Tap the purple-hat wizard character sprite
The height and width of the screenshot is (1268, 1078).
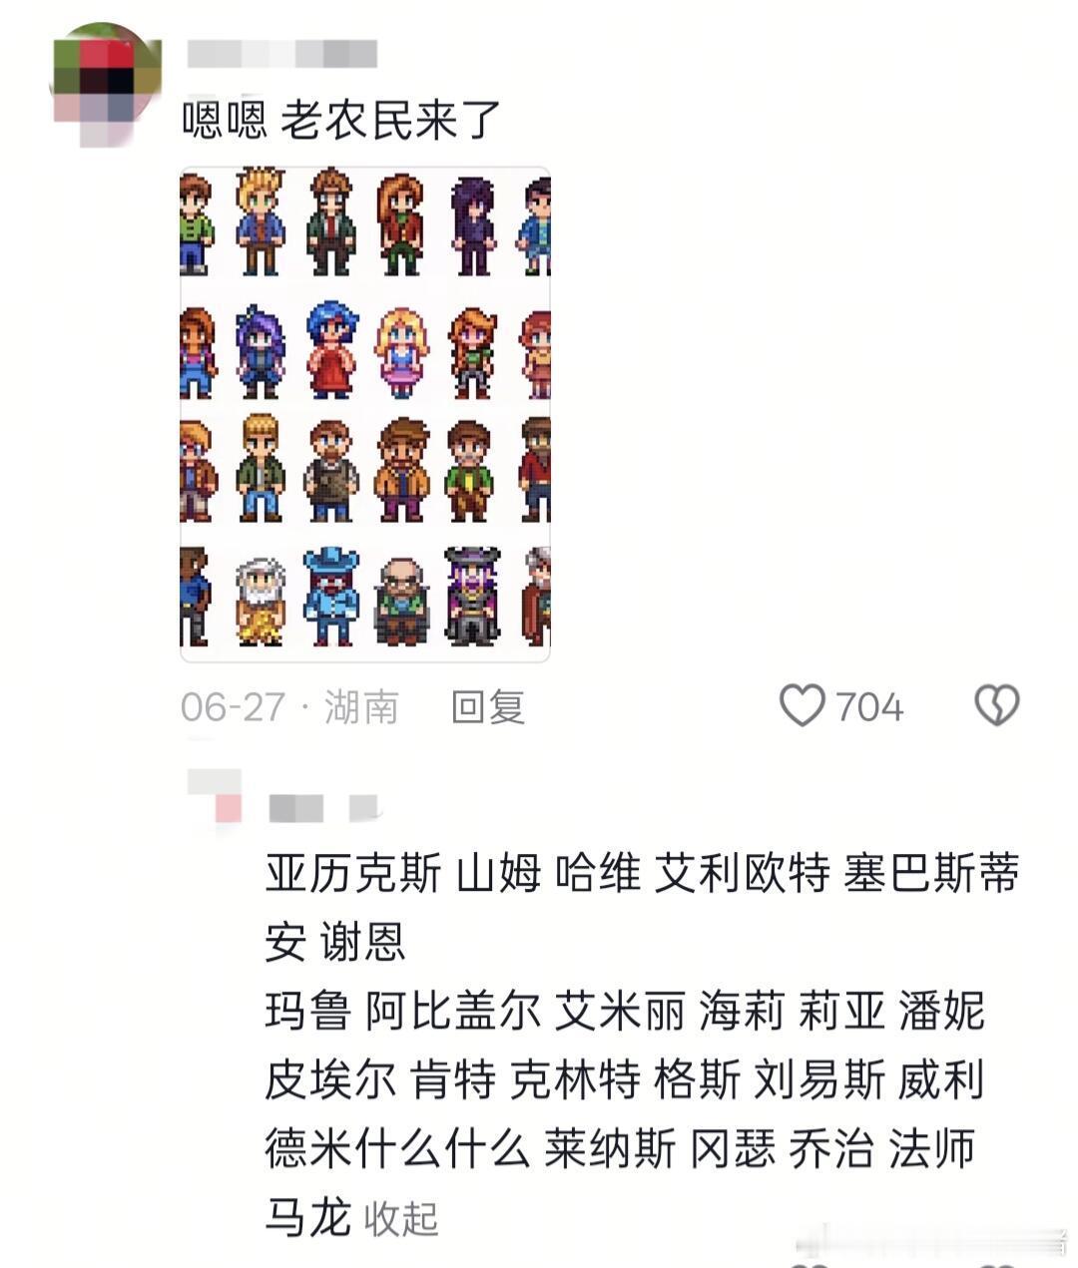point(472,596)
